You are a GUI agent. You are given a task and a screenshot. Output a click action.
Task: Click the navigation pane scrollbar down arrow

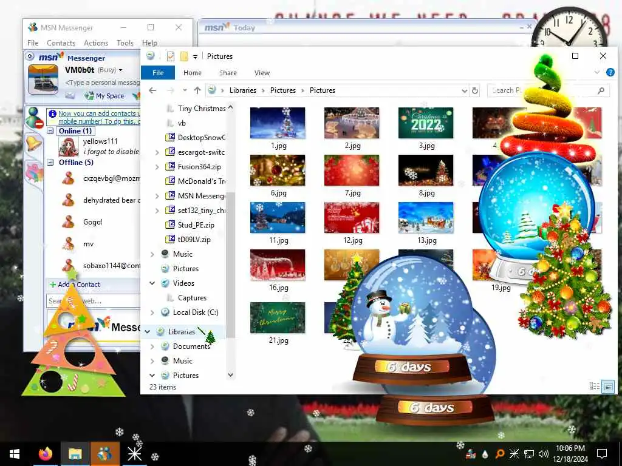230,375
